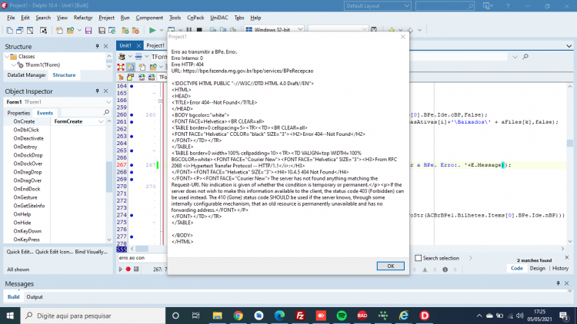Open the Default Layout dropdown
Viewport: 577px width, 324px height.
[x=377, y=6]
